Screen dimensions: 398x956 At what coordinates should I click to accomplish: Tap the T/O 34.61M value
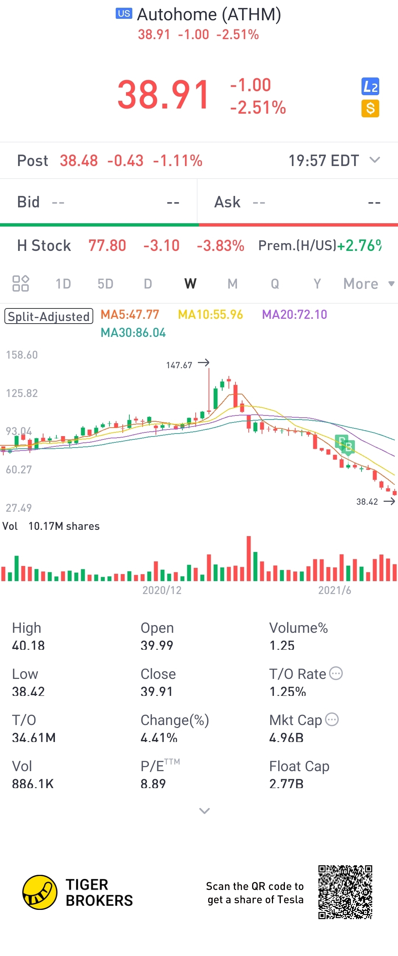coord(34,737)
